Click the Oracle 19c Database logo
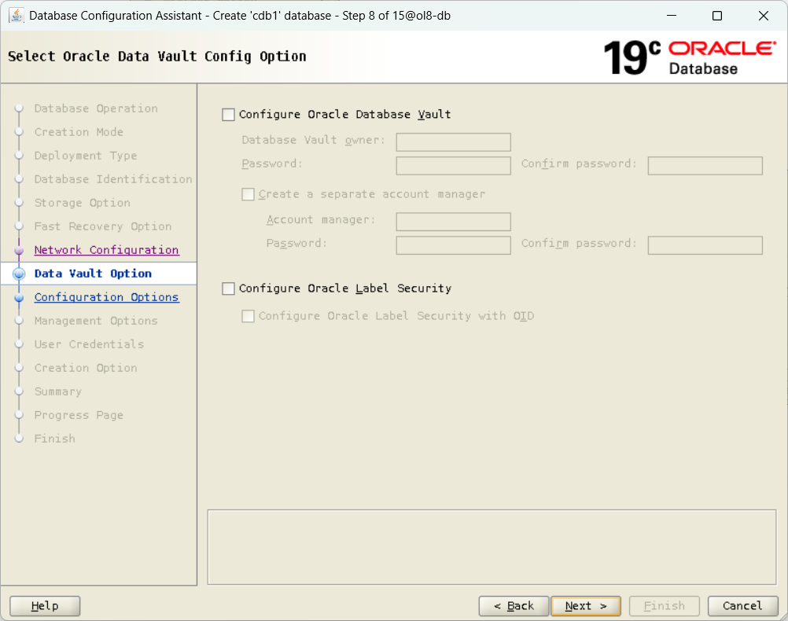788x621 pixels. coord(690,58)
